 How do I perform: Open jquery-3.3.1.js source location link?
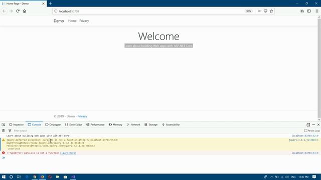pyautogui.click(x=303, y=140)
